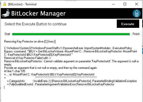Click the Execute button

click(x=128, y=24)
